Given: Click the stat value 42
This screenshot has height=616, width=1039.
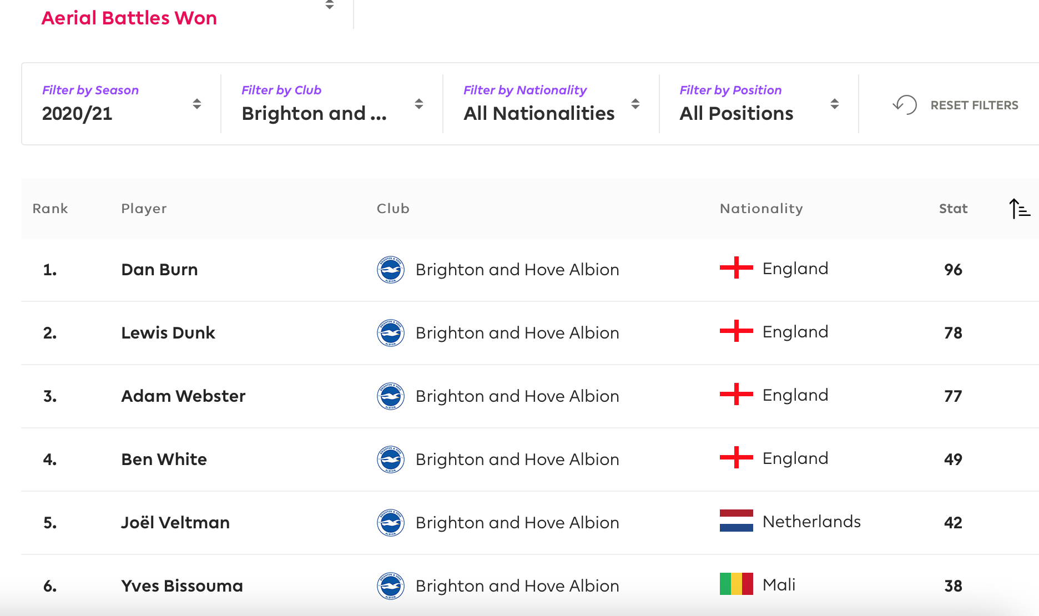Looking at the screenshot, I should (x=953, y=523).
